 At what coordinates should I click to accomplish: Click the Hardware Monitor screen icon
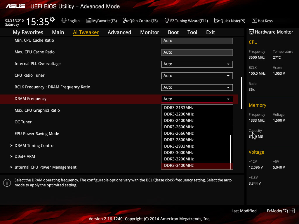[251, 32]
